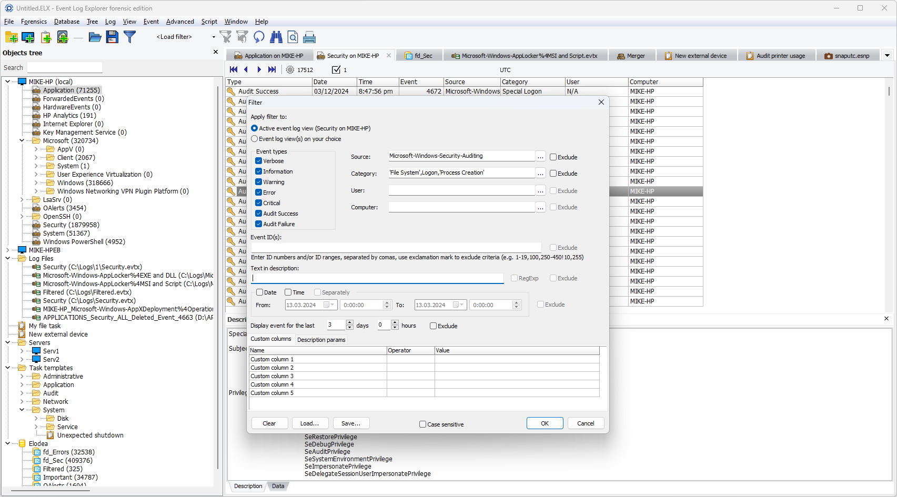Switch to Description params tab
This screenshot has width=897, height=497.
321,340
